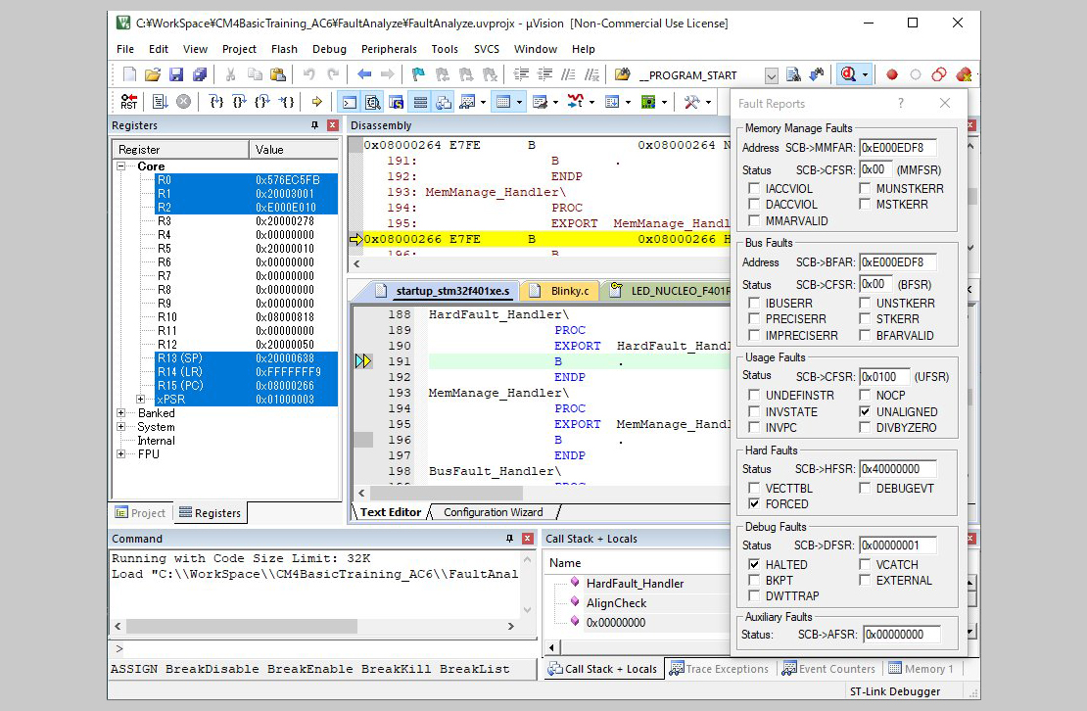Toggle the Symbols Window icon
Viewport: 1087px width, 711px height.
click(x=397, y=103)
